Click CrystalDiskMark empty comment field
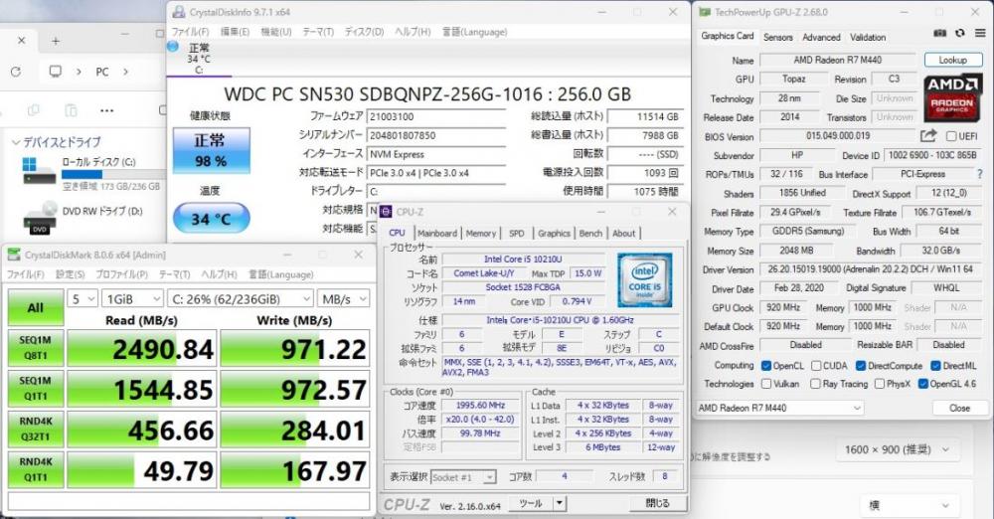The height and width of the screenshot is (519, 994). pos(189,501)
